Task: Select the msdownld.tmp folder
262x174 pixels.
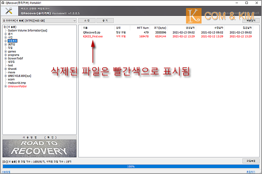Action: point(17,83)
